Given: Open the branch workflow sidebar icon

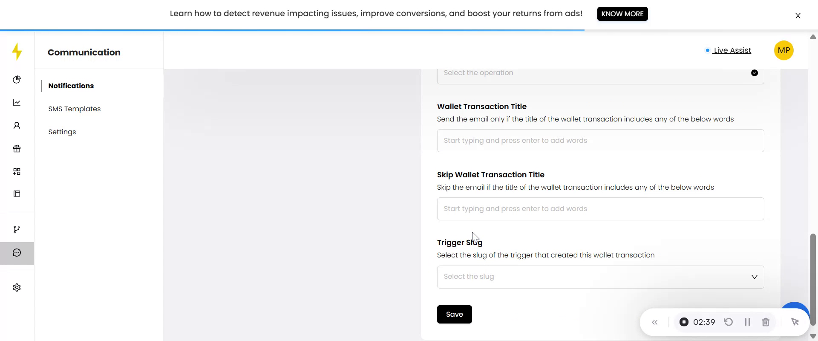Looking at the screenshot, I should click(x=17, y=229).
